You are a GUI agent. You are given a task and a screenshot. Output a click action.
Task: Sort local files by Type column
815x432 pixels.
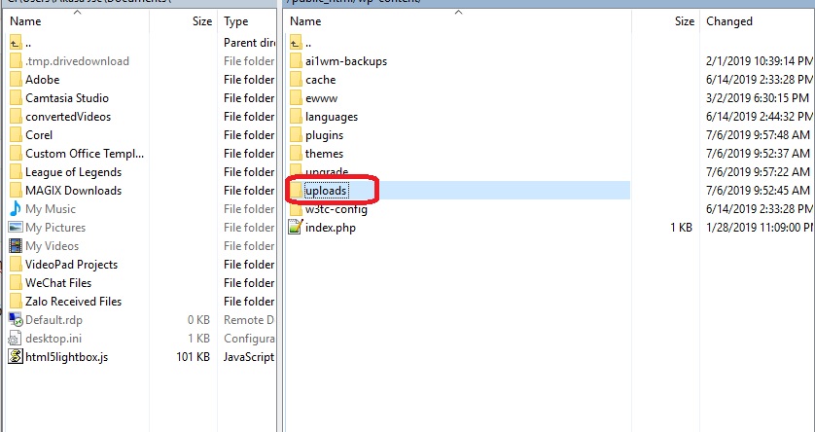pos(235,20)
